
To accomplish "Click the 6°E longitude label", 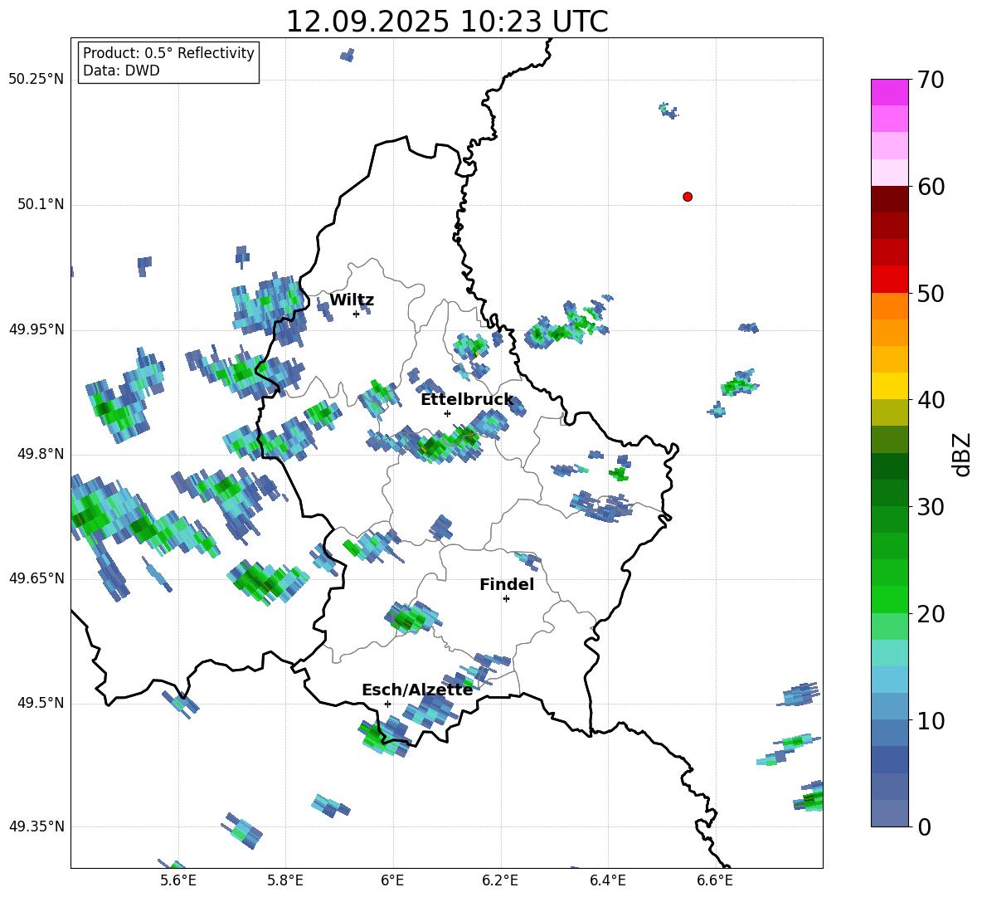I will tap(392, 880).
